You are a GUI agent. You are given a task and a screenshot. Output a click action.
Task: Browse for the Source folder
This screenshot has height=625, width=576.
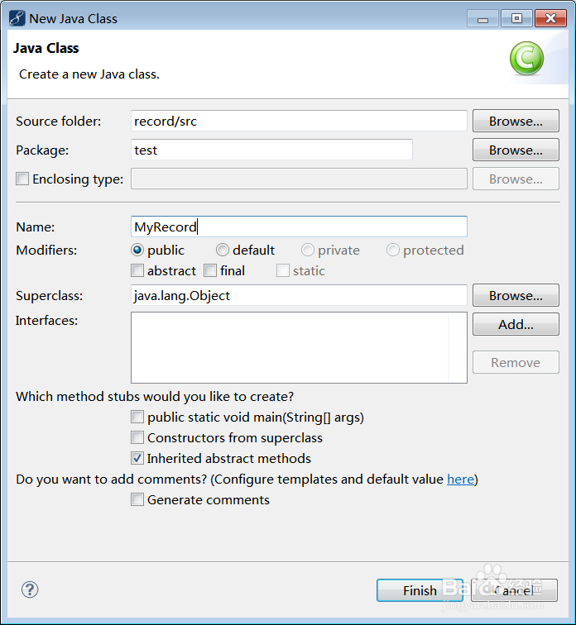(516, 121)
